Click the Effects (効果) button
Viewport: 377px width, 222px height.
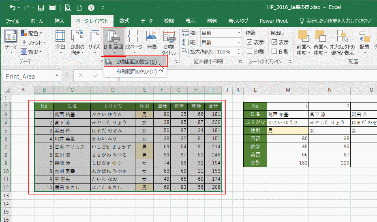click(x=32, y=51)
